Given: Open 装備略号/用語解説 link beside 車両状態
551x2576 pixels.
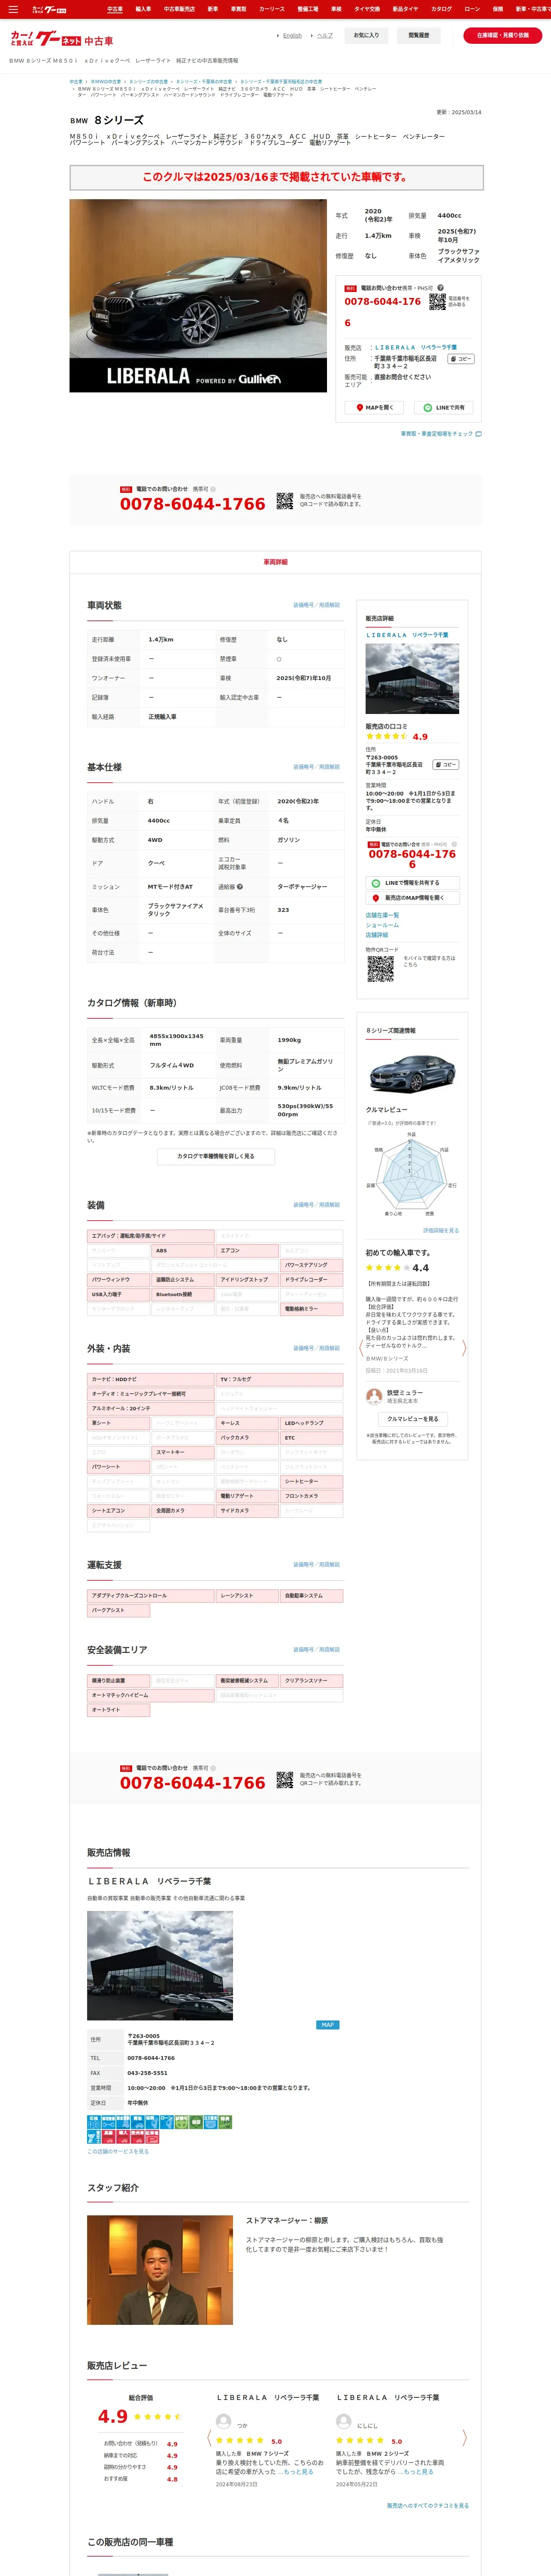Looking at the screenshot, I should [x=316, y=605].
